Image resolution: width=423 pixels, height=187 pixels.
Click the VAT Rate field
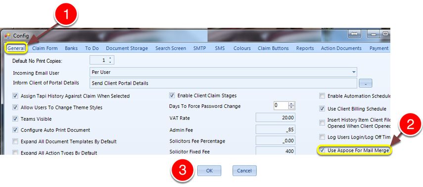[276, 118]
